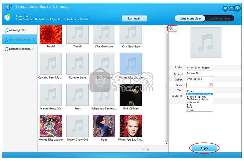Select Can You Feel My... thumbnail
The width and height of the screenshot is (244, 161).
(x=51, y=64)
